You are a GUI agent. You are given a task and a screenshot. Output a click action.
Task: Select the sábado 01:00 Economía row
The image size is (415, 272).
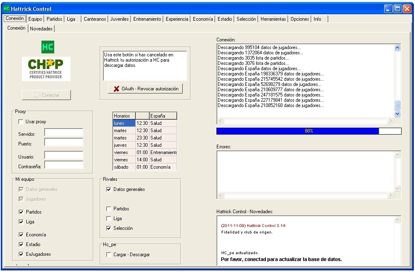click(x=145, y=167)
